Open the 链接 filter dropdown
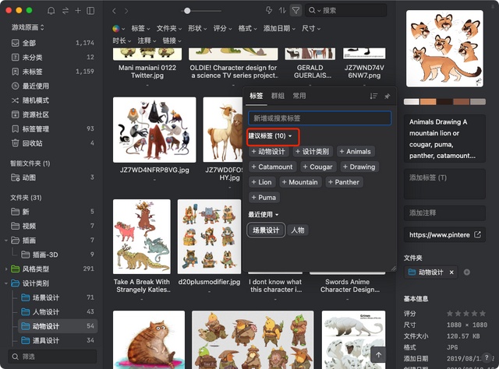The height and width of the screenshot is (369, 499). coord(172,40)
